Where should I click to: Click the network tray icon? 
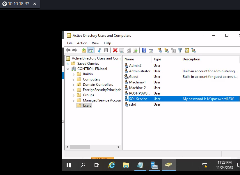point(205,165)
